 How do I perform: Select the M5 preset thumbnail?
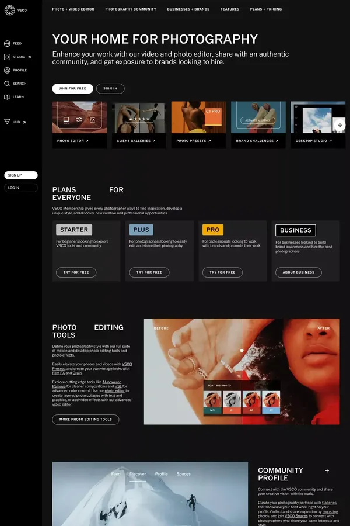pyautogui.click(x=212, y=402)
